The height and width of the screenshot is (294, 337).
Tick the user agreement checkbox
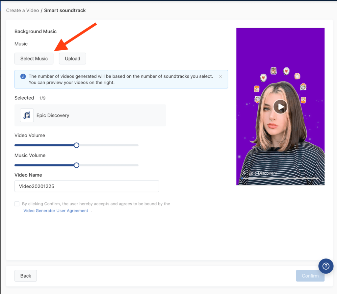tap(17, 204)
